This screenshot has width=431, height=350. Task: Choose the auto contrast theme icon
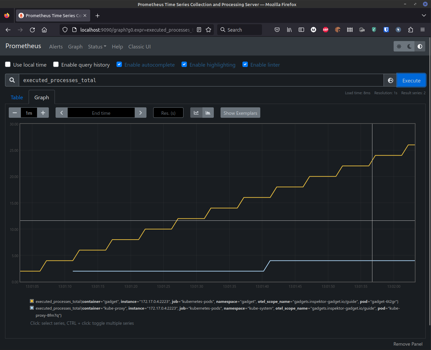pyautogui.click(x=420, y=46)
